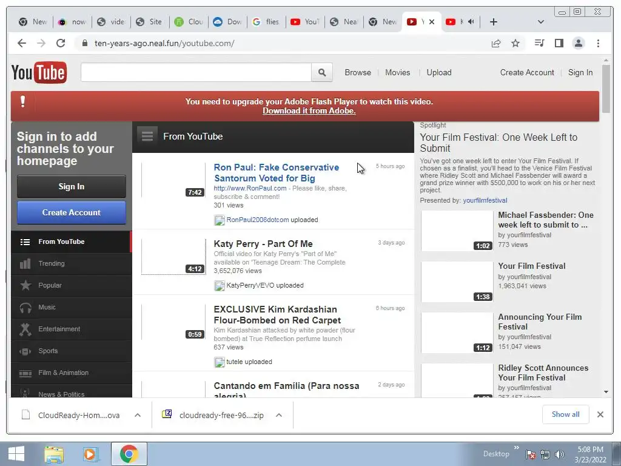Open media controls icon in toolbar
Image resolution: width=621 pixels, height=466 pixels.
[x=539, y=43]
